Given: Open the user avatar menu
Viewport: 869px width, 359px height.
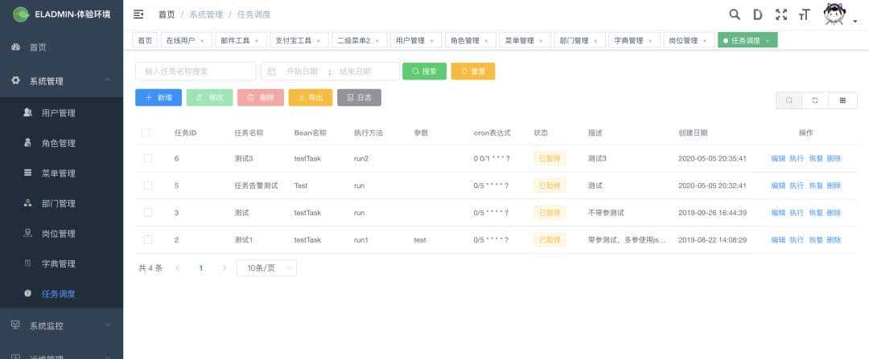Looking at the screenshot, I should (x=834, y=14).
